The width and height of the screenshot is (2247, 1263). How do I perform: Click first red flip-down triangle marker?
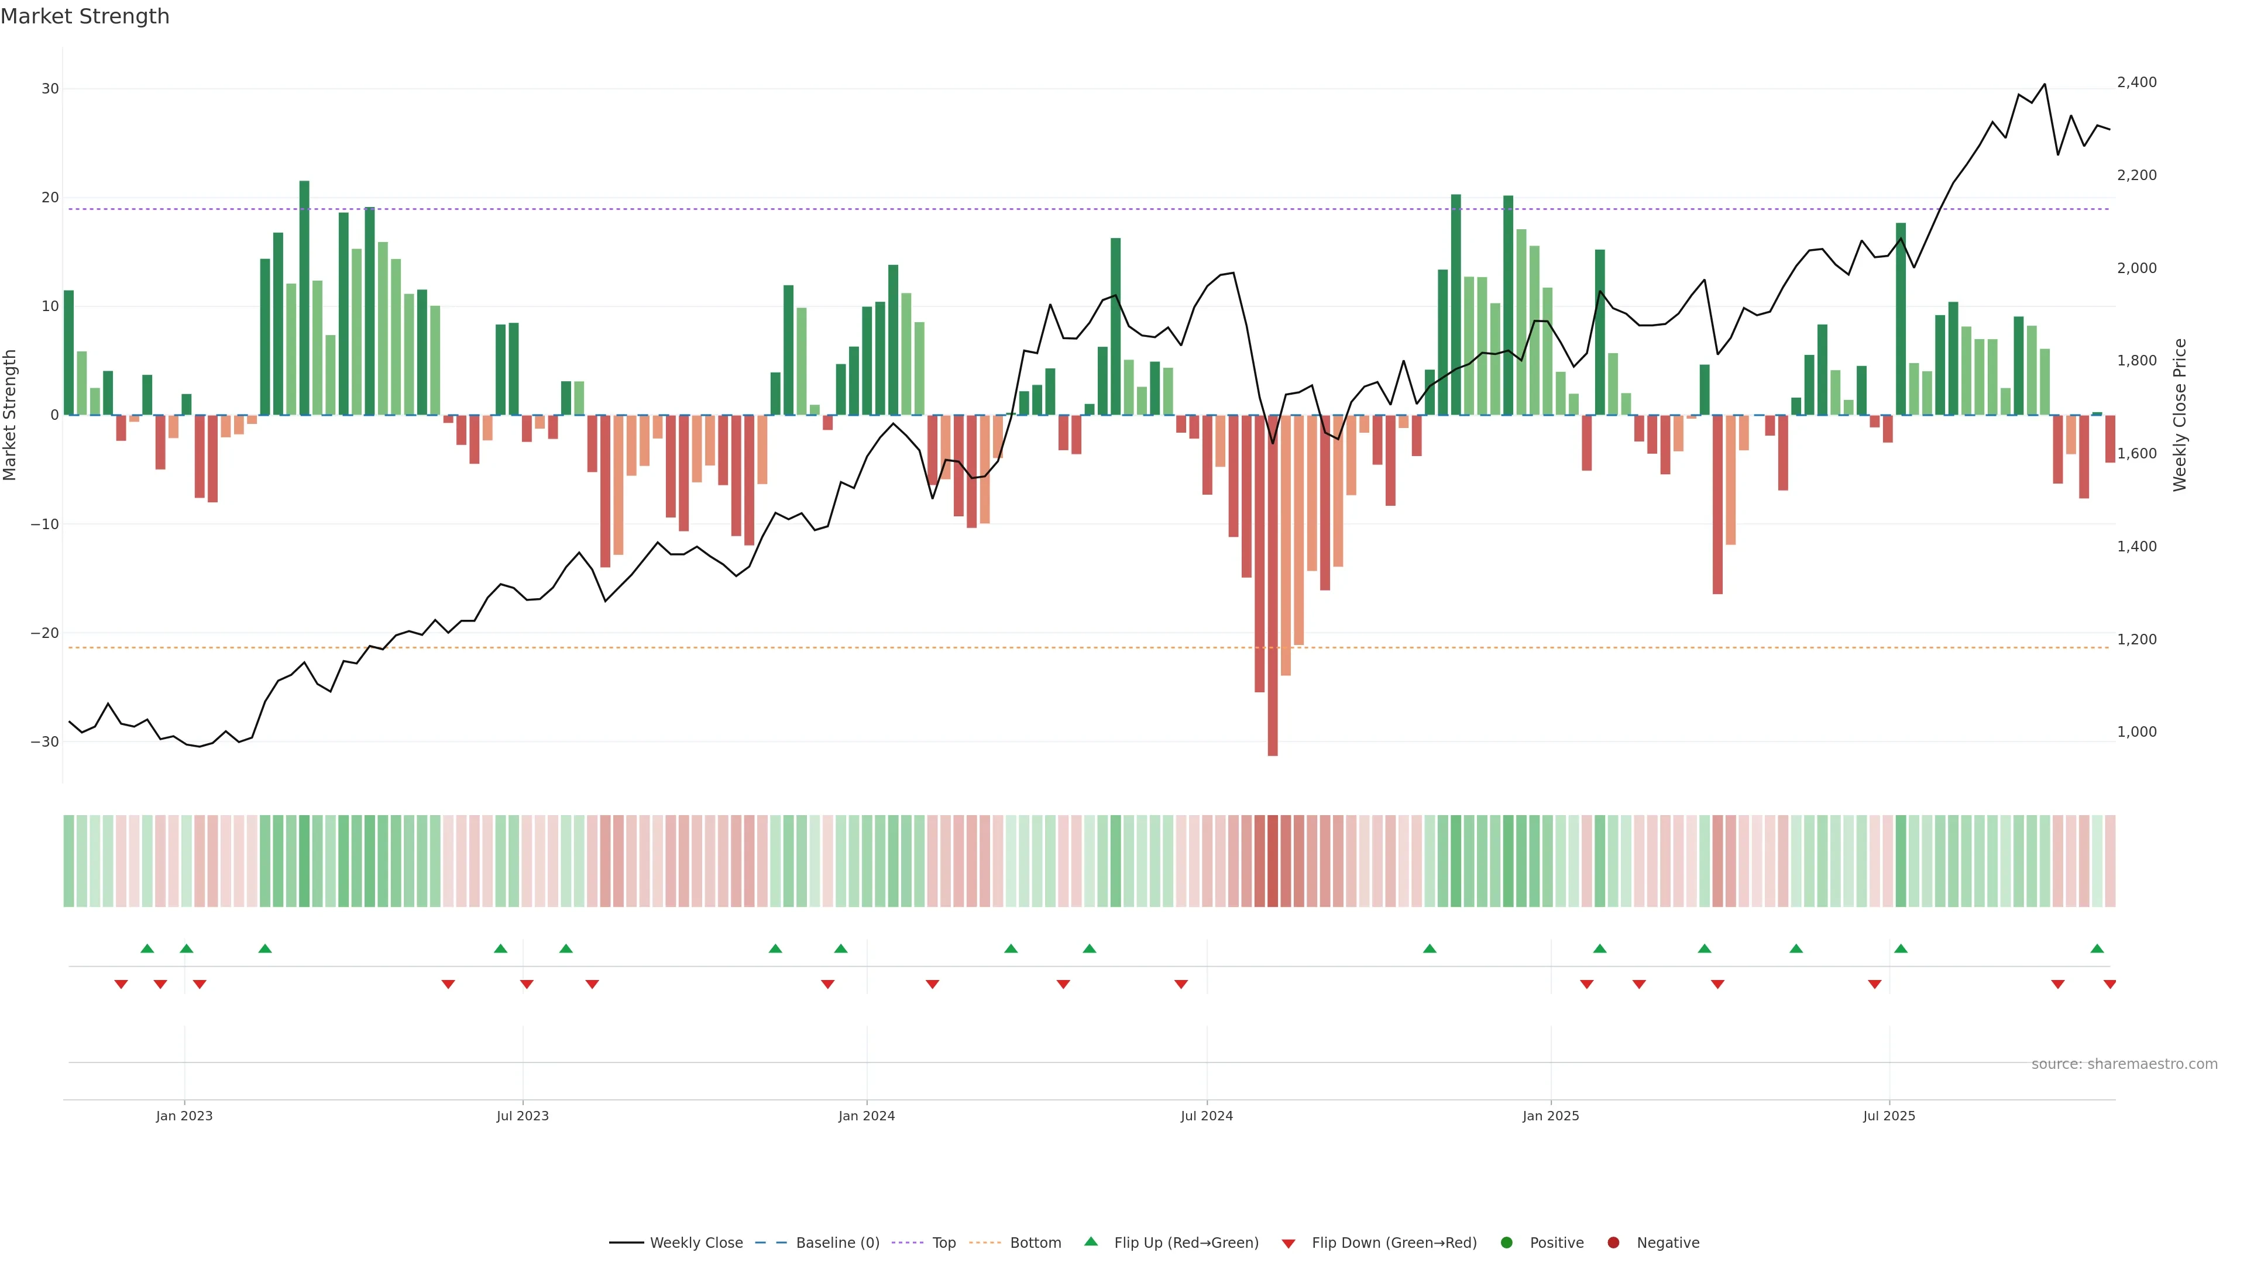pyautogui.click(x=121, y=984)
